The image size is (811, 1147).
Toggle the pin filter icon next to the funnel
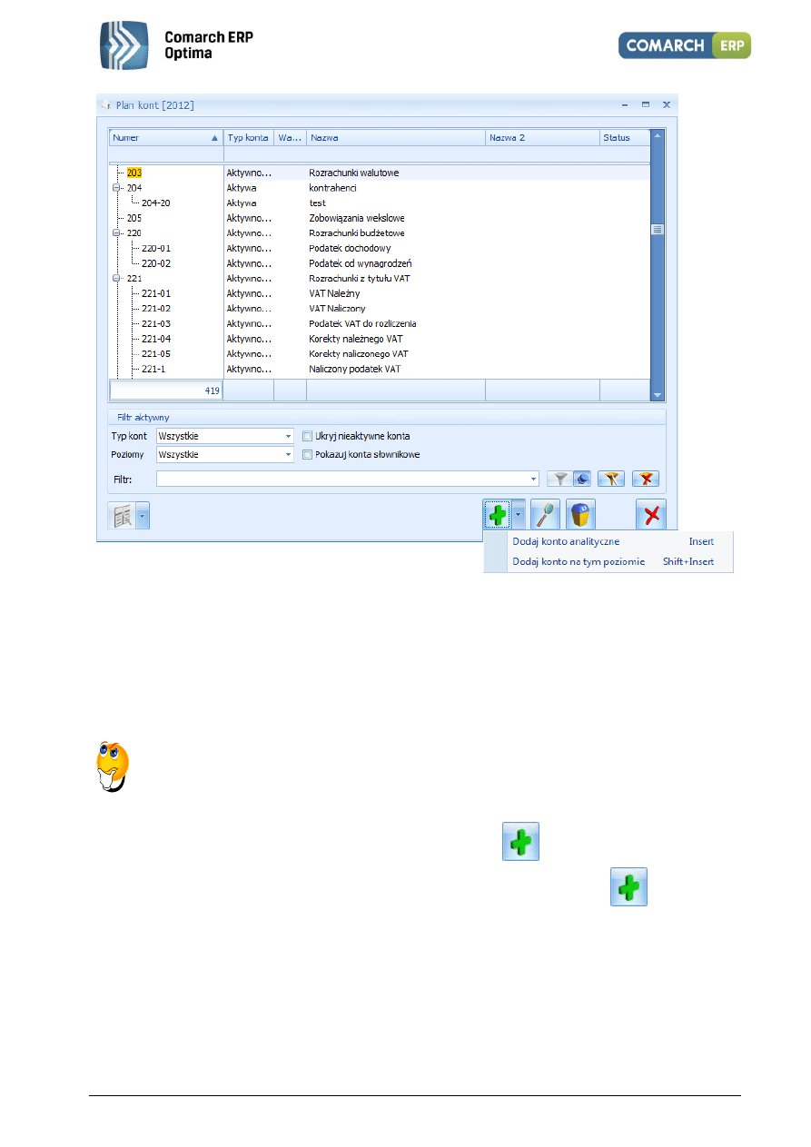(x=582, y=479)
